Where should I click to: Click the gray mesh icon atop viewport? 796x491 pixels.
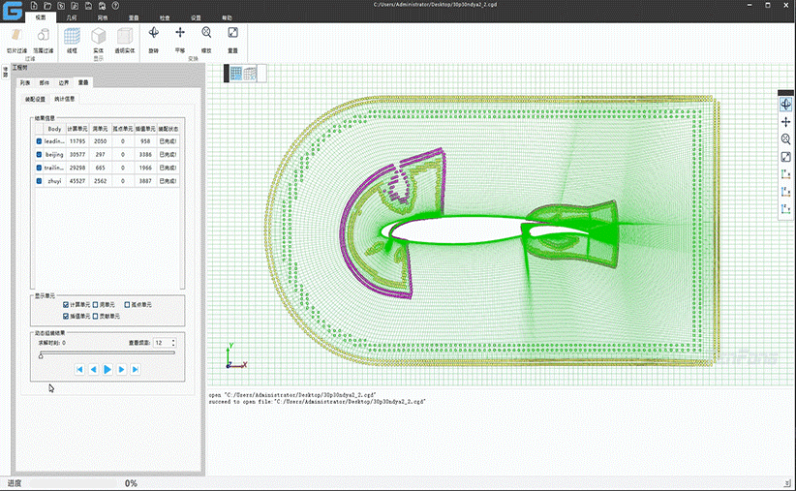[250, 74]
